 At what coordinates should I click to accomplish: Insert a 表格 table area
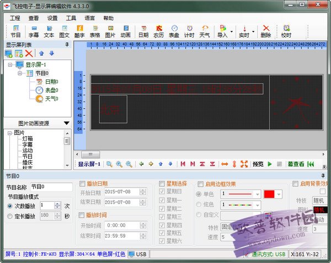click(x=95, y=31)
